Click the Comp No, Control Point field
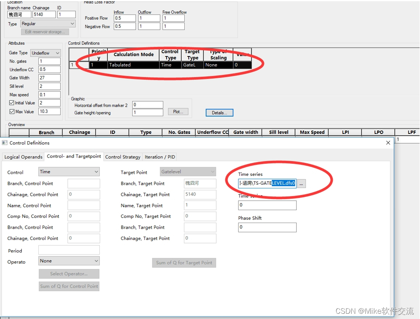Screen dimensions: 420x319 pos(84,216)
